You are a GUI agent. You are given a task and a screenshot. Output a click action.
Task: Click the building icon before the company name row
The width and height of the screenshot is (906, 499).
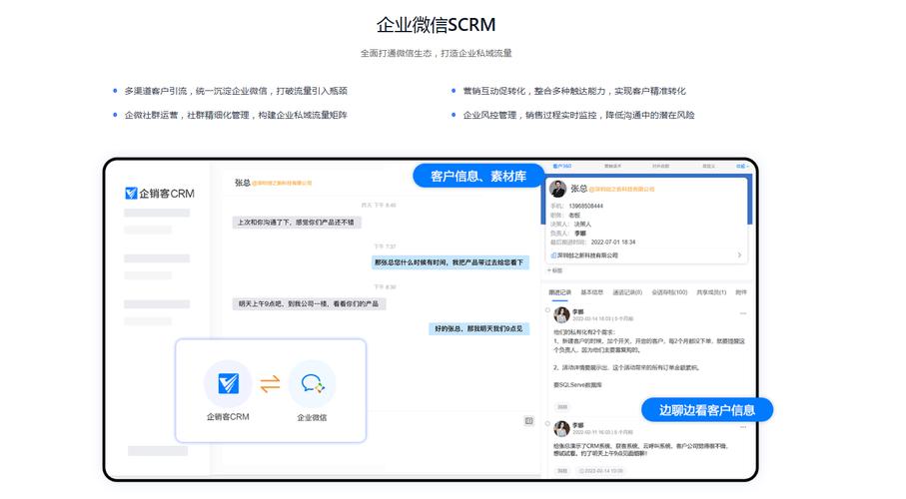point(553,255)
